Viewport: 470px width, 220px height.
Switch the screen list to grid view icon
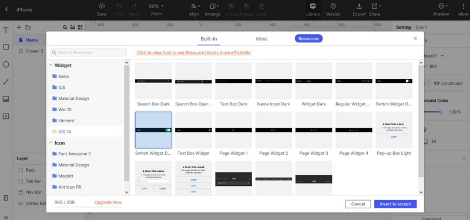pyautogui.click(x=80, y=27)
